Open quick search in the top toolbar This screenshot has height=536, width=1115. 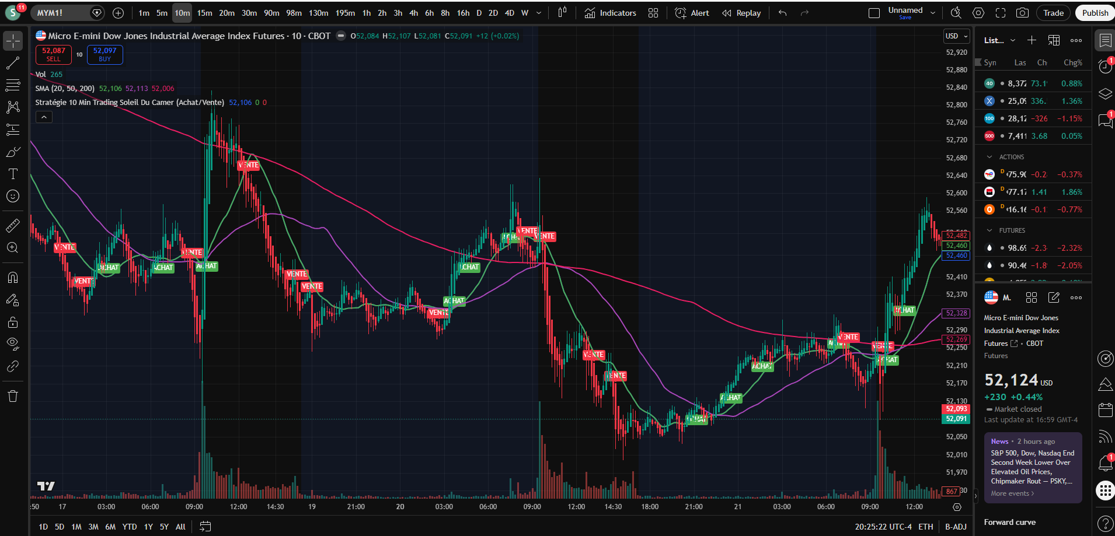[956, 13]
